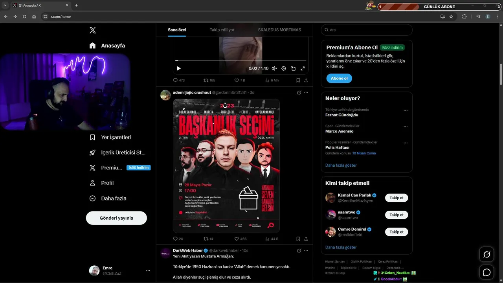Screen dimensions: 503x283
Task: Open Grok icon on DarkWeb Haber post
Action: [299, 250]
